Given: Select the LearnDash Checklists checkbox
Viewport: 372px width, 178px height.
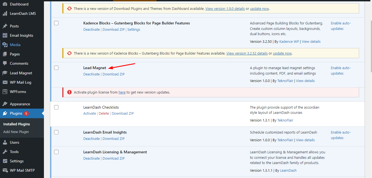Looking at the screenshot, I should tap(56, 107).
